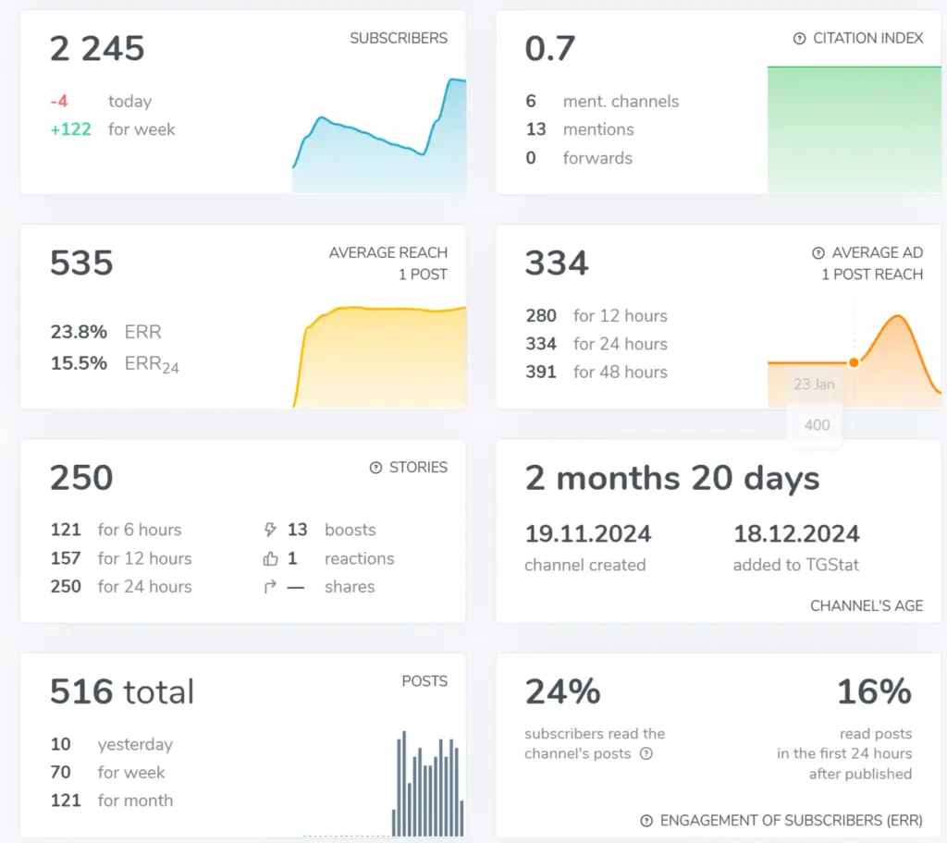This screenshot has height=843, width=947.
Task: Click the "forwards" row label
Action: pyautogui.click(x=598, y=158)
